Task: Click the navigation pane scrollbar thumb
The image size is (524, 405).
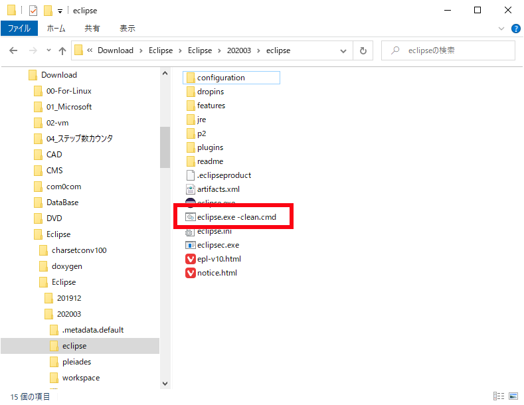Action: pos(165,147)
